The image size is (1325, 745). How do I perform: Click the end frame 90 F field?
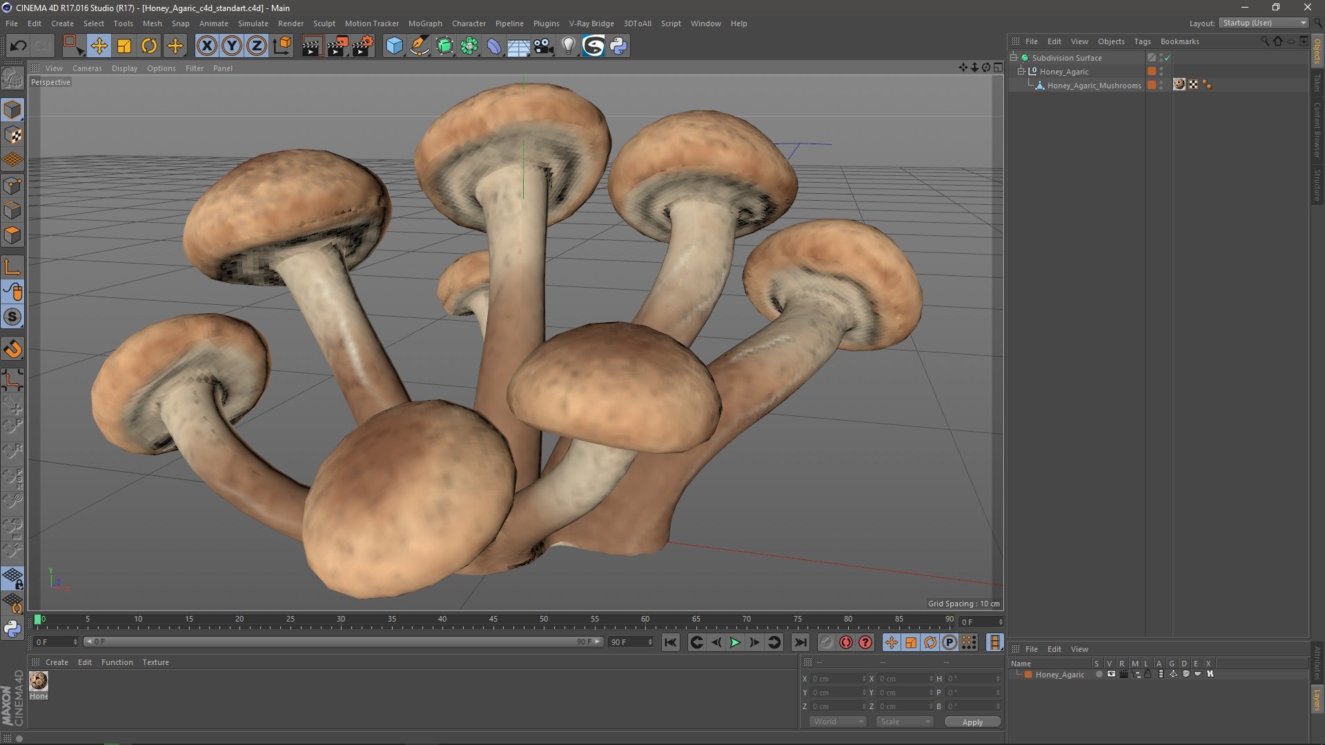[x=630, y=642]
